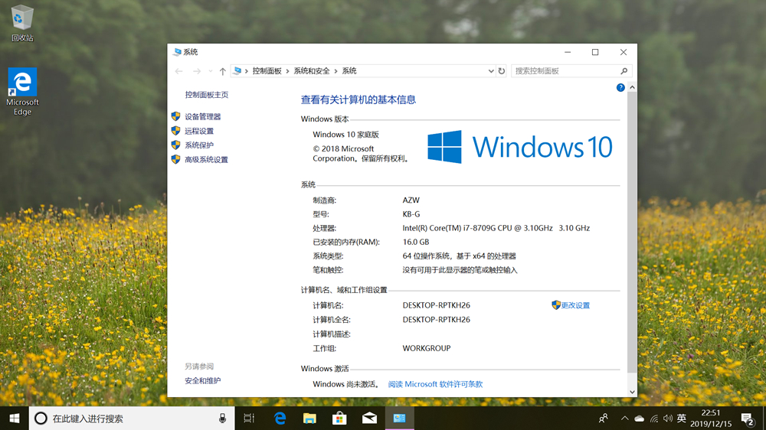
Task: Open the Action Center notifications icon
Action: [x=747, y=419]
